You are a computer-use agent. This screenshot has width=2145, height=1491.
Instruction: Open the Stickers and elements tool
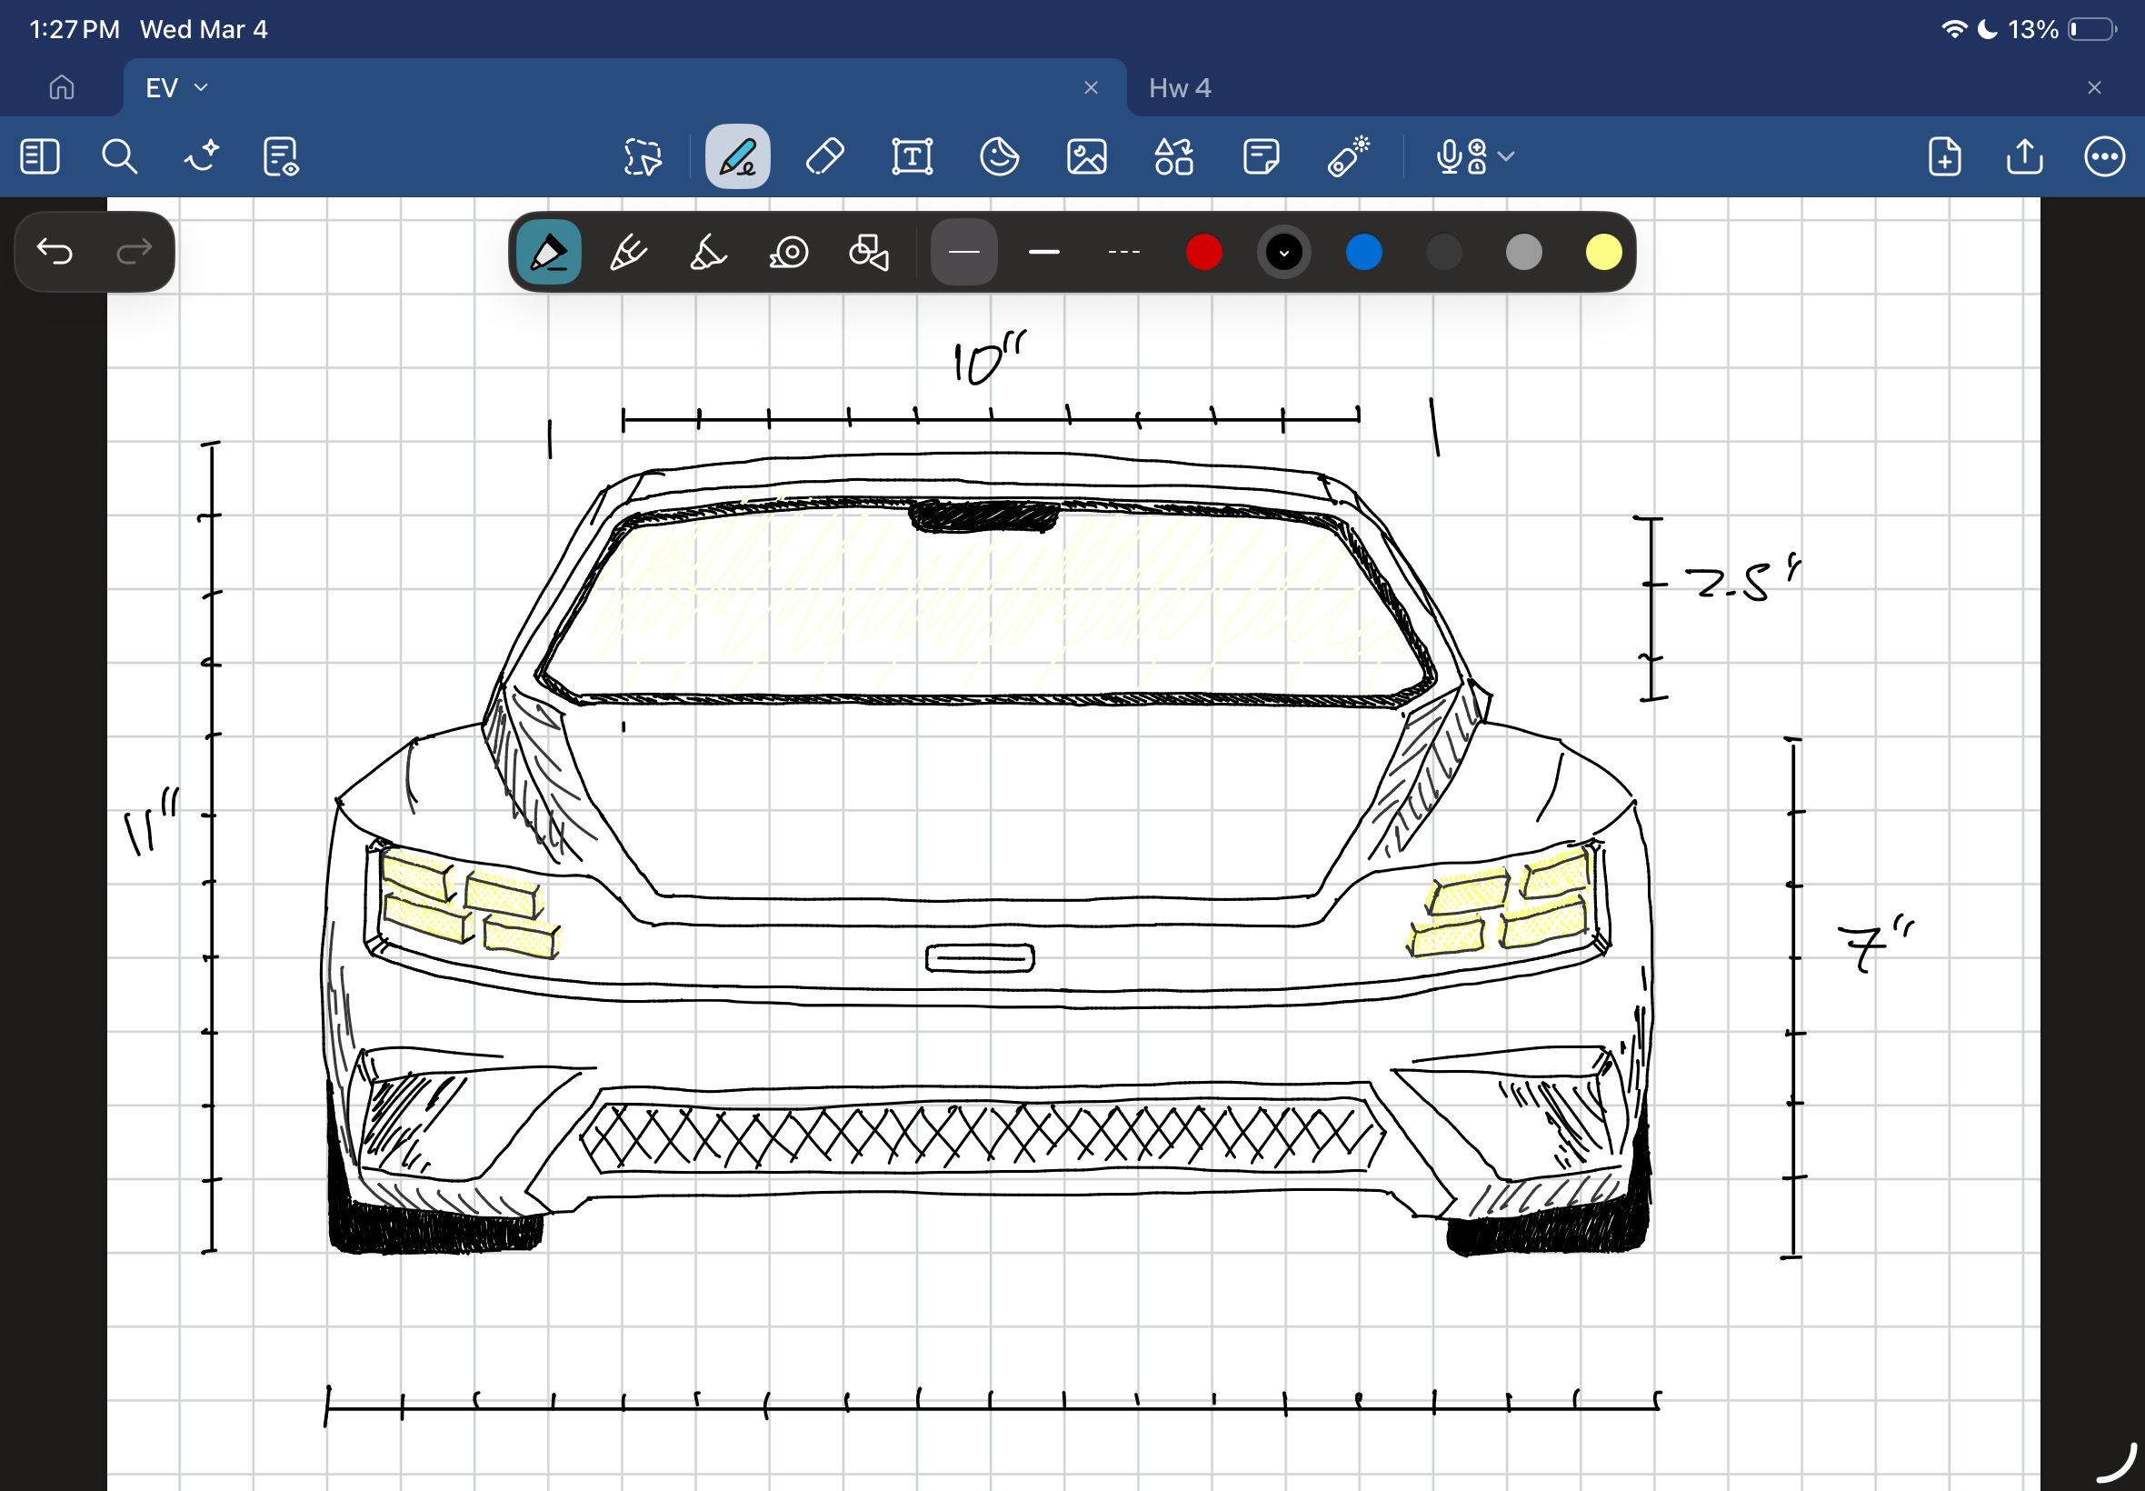click(998, 156)
